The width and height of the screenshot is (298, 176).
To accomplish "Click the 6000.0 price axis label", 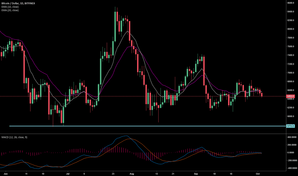I will [291, 116].
